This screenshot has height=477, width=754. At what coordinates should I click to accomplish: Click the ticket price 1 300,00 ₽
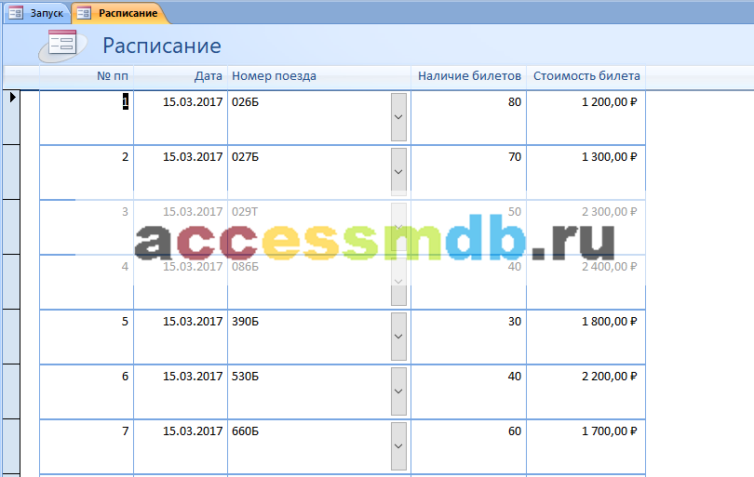[610, 157]
